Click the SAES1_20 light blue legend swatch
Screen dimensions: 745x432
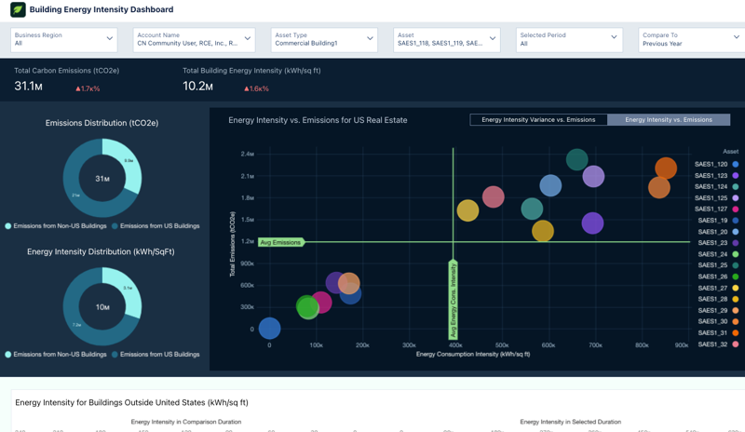tap(735, 232)
